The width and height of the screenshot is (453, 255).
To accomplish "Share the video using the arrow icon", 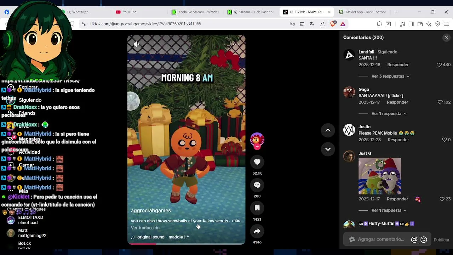I will pyautogui.click(x=257, y=231).
